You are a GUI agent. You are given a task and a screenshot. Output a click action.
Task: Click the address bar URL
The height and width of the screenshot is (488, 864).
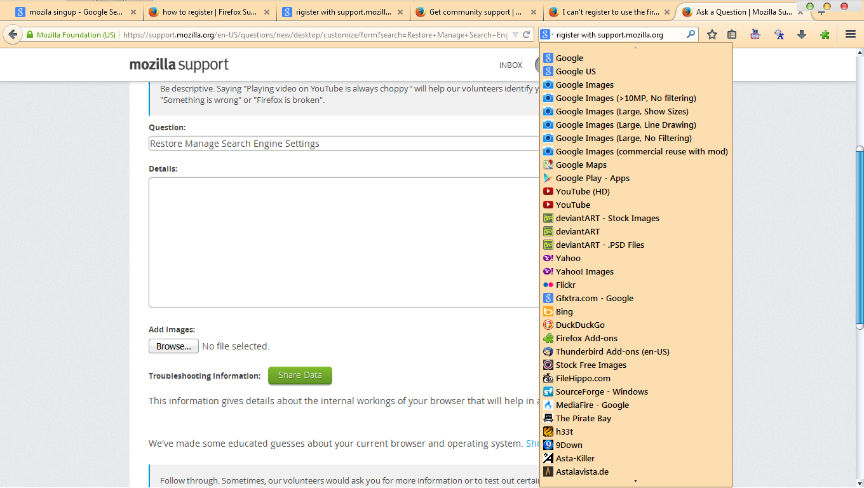click(315, 35)
